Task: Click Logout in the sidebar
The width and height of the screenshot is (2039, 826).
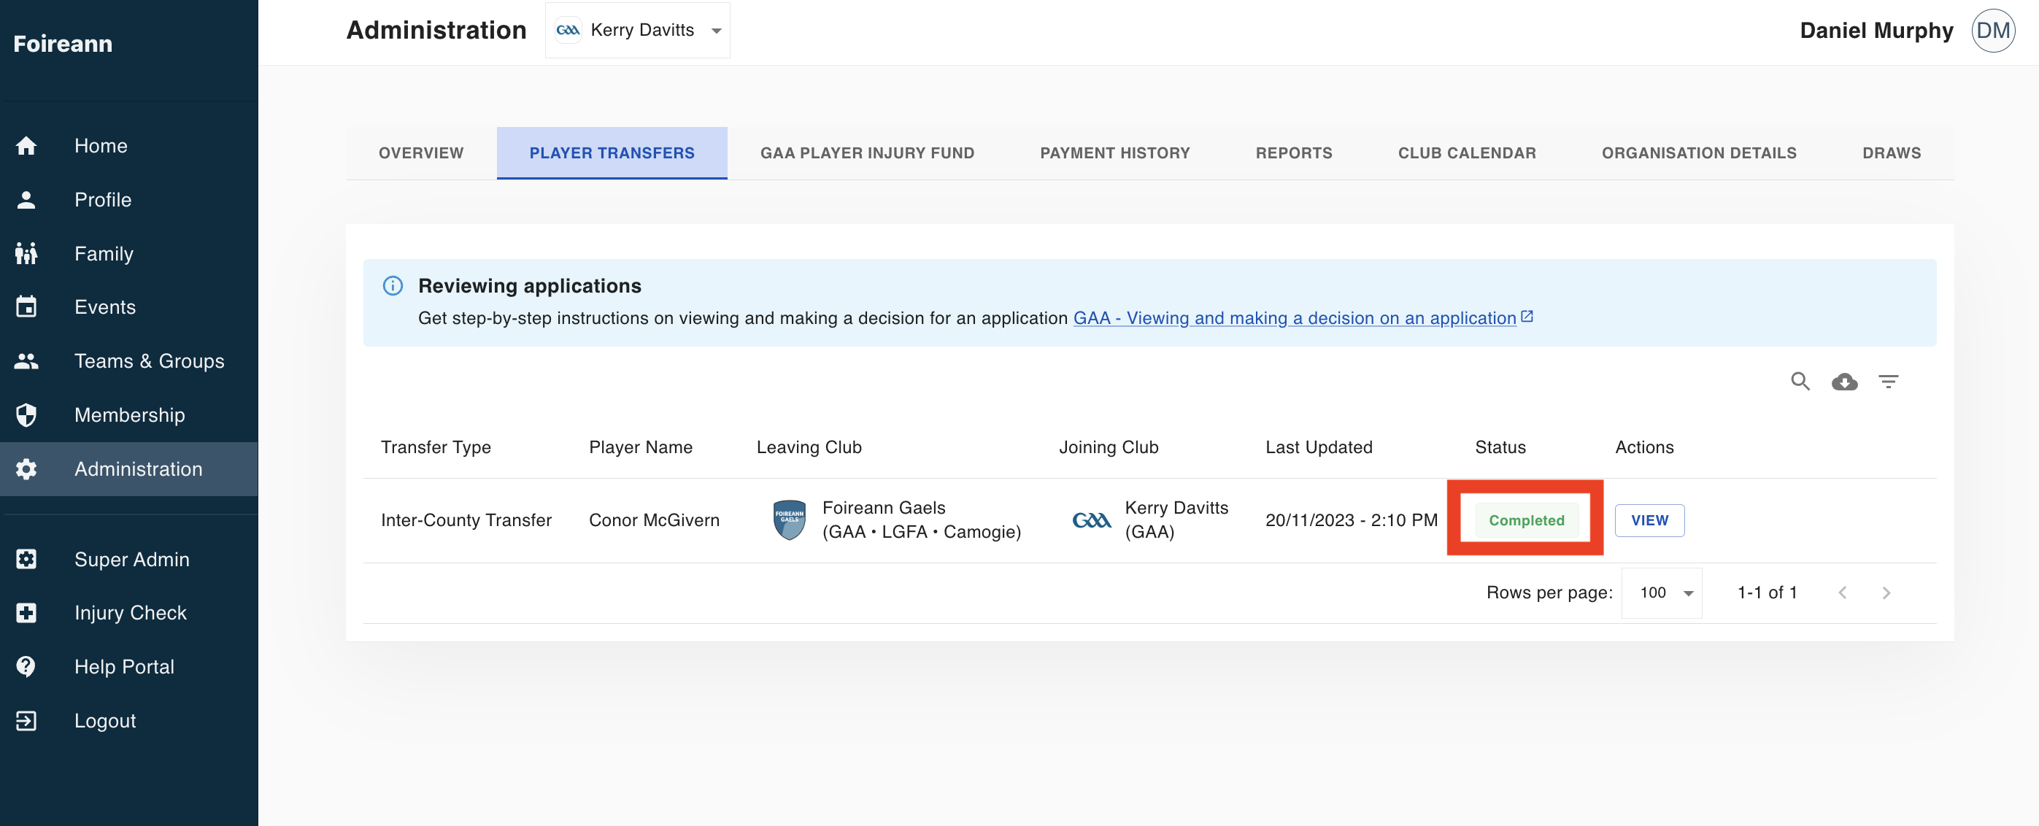Action: [x=129, y=720]
